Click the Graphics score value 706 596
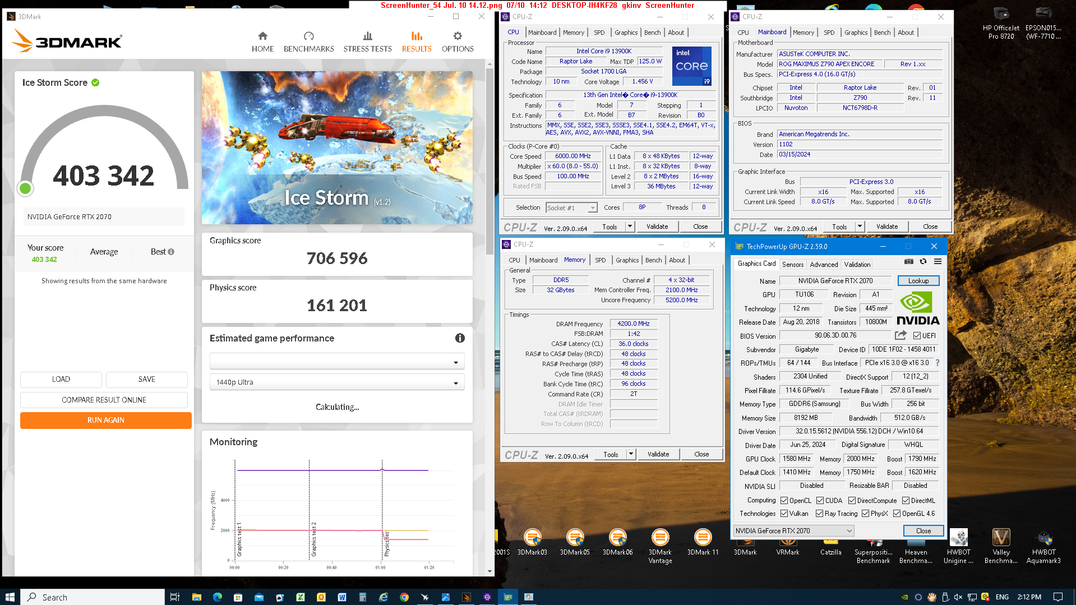 click(337, 258)
